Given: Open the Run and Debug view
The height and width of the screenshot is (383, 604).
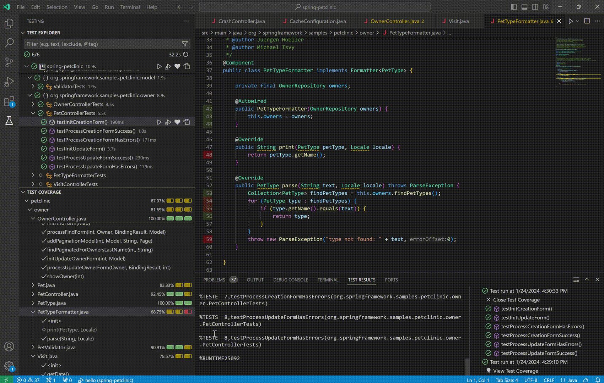Looking at the screenshot, I should click(9, 82).
